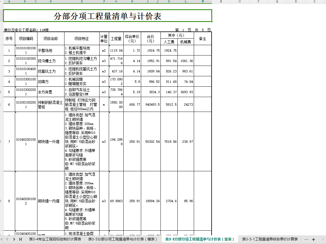
Task: Open the more sheets ellipsis menu
Action: click(306, 240)
